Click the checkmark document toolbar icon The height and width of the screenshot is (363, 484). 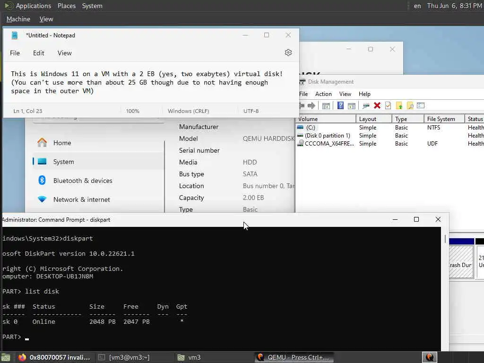coord(388,105)
